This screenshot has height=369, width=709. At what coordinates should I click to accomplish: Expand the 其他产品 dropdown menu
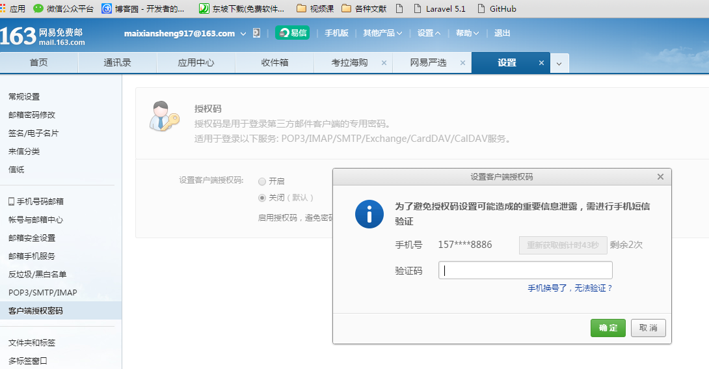pos(382,33)
